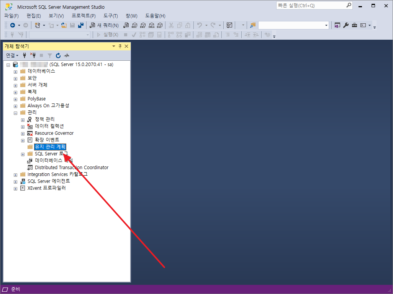The width and height of the screenshot is (393, 294).
Task: Click the command window icon in toolbar
Action: 363,25
